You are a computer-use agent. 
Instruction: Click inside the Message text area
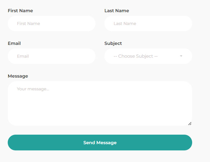100,103
